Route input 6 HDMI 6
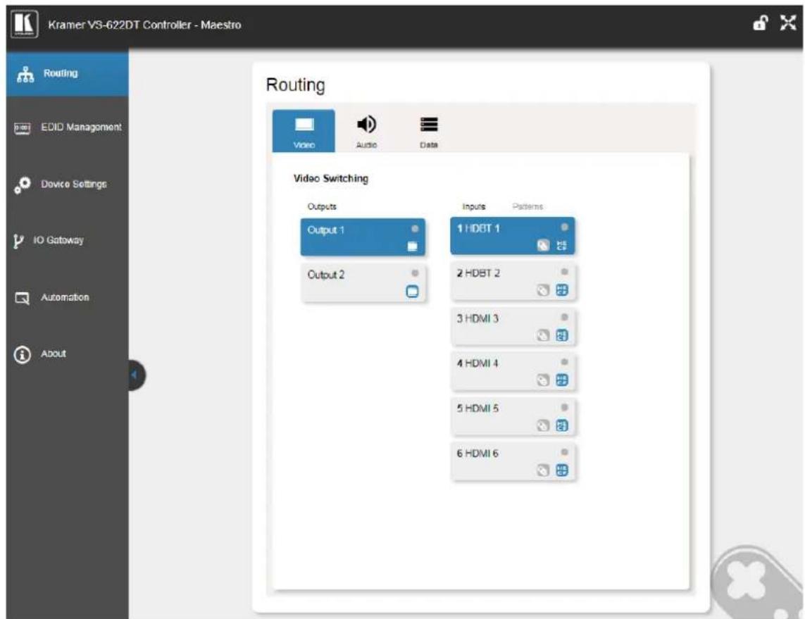805x619 pixels. pyautogui.click(x=512, y=461)
